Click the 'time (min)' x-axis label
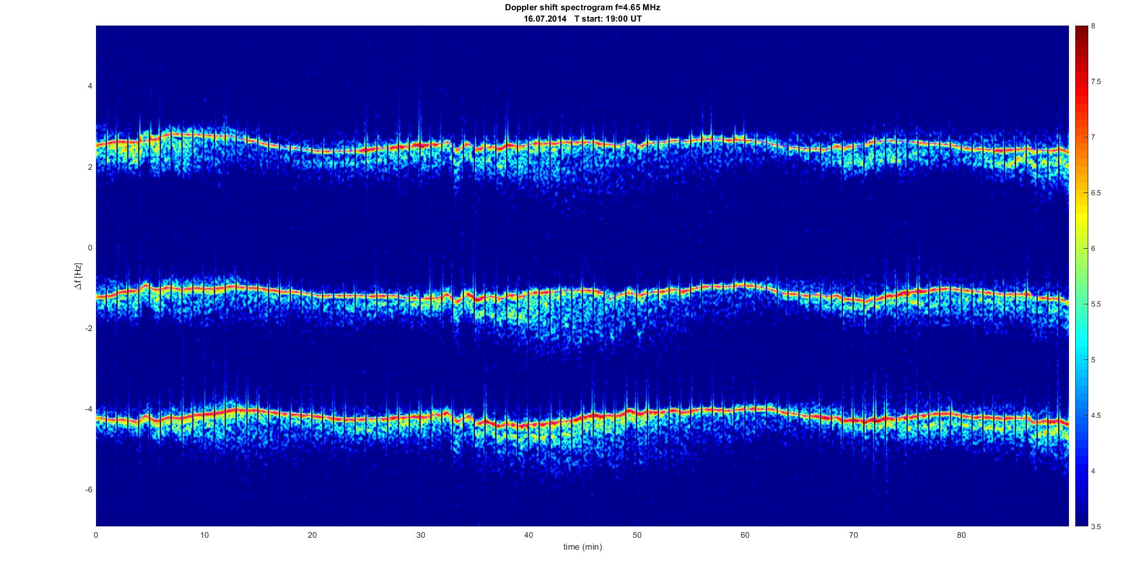 tap(582, 547)
